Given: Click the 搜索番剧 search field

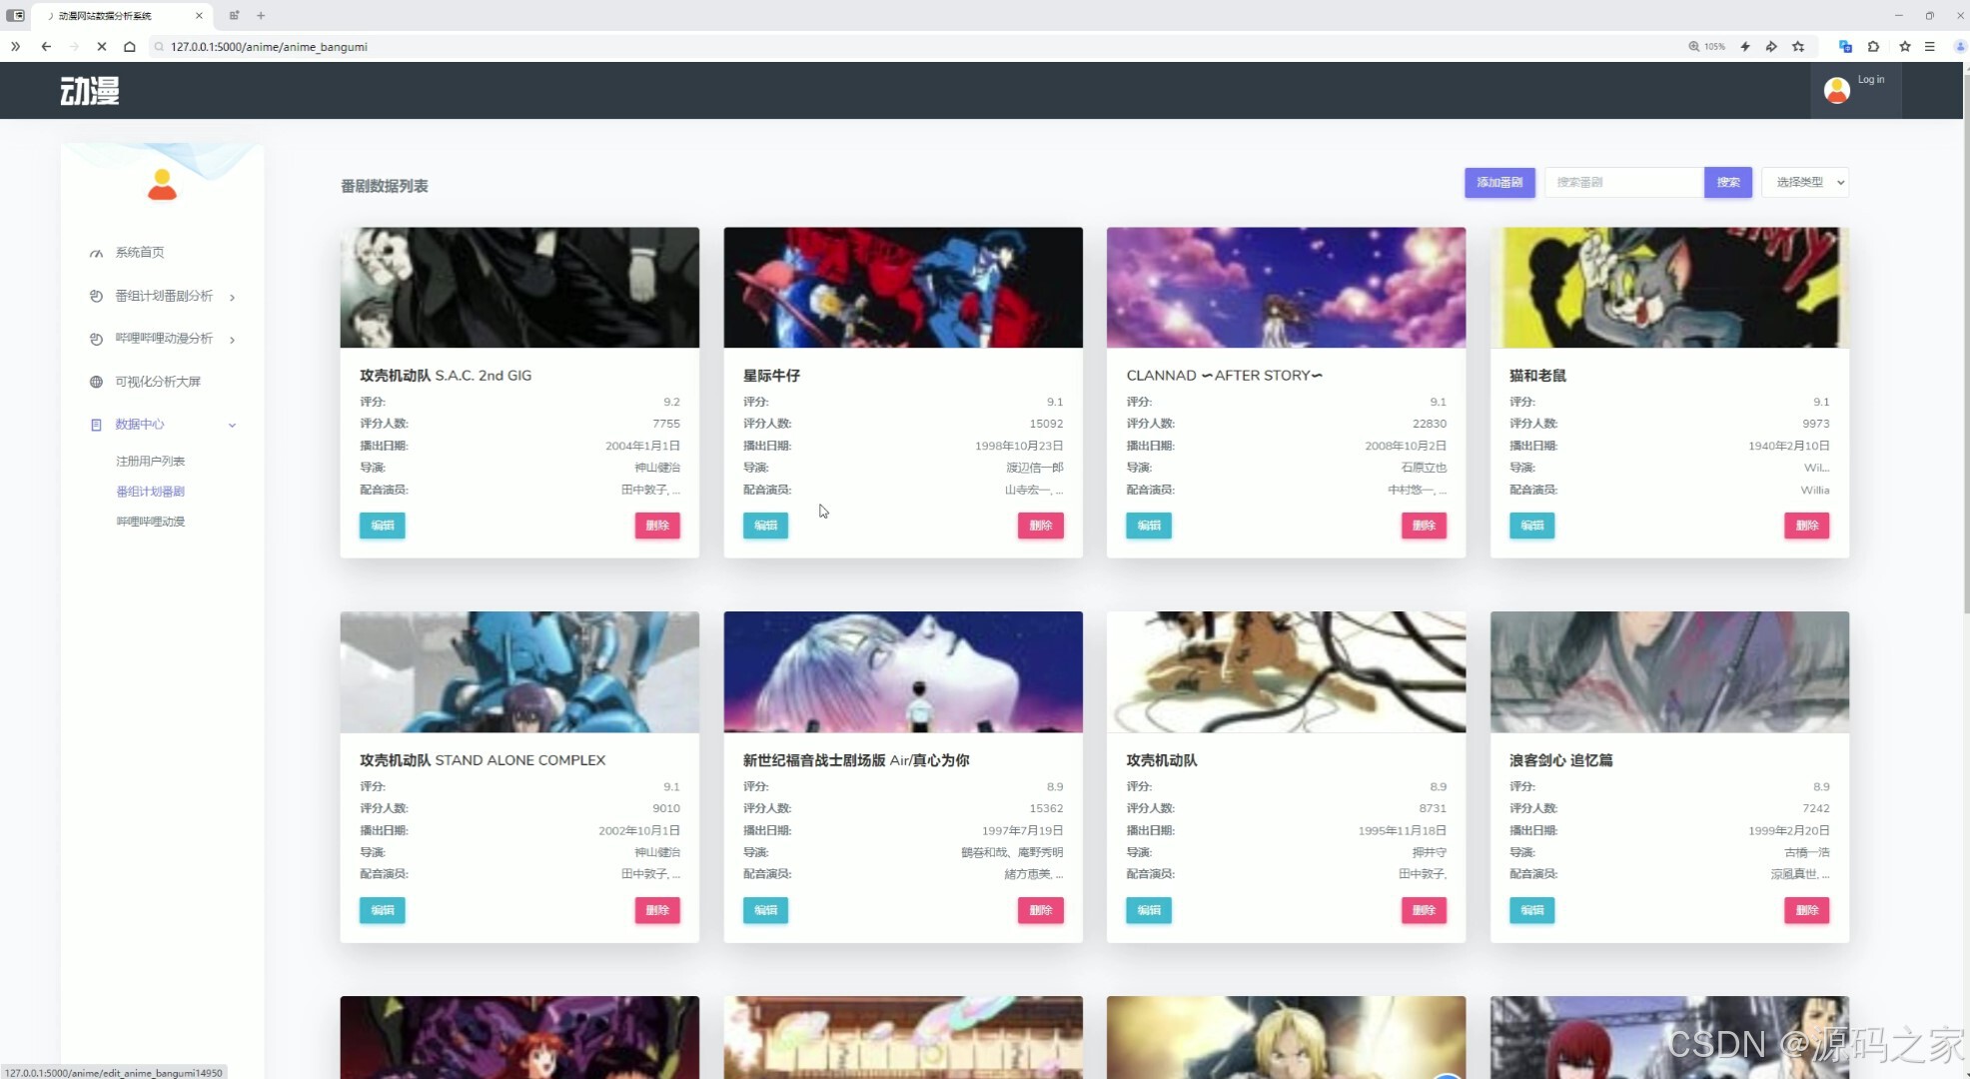Looking at the screenshot, I should click(1624, 182).
